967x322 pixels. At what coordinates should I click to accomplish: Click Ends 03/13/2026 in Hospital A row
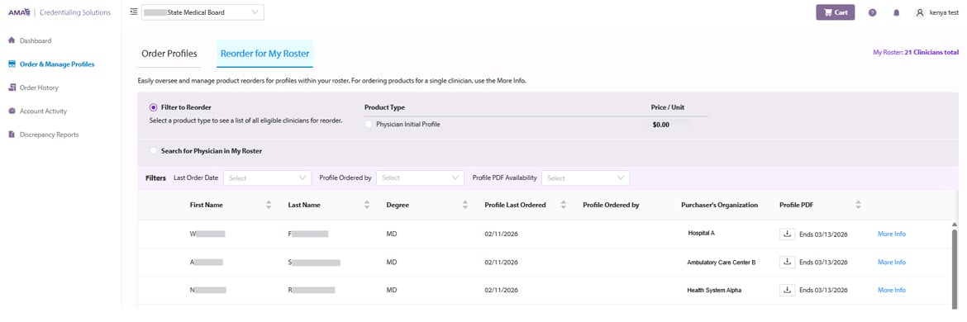823,234
